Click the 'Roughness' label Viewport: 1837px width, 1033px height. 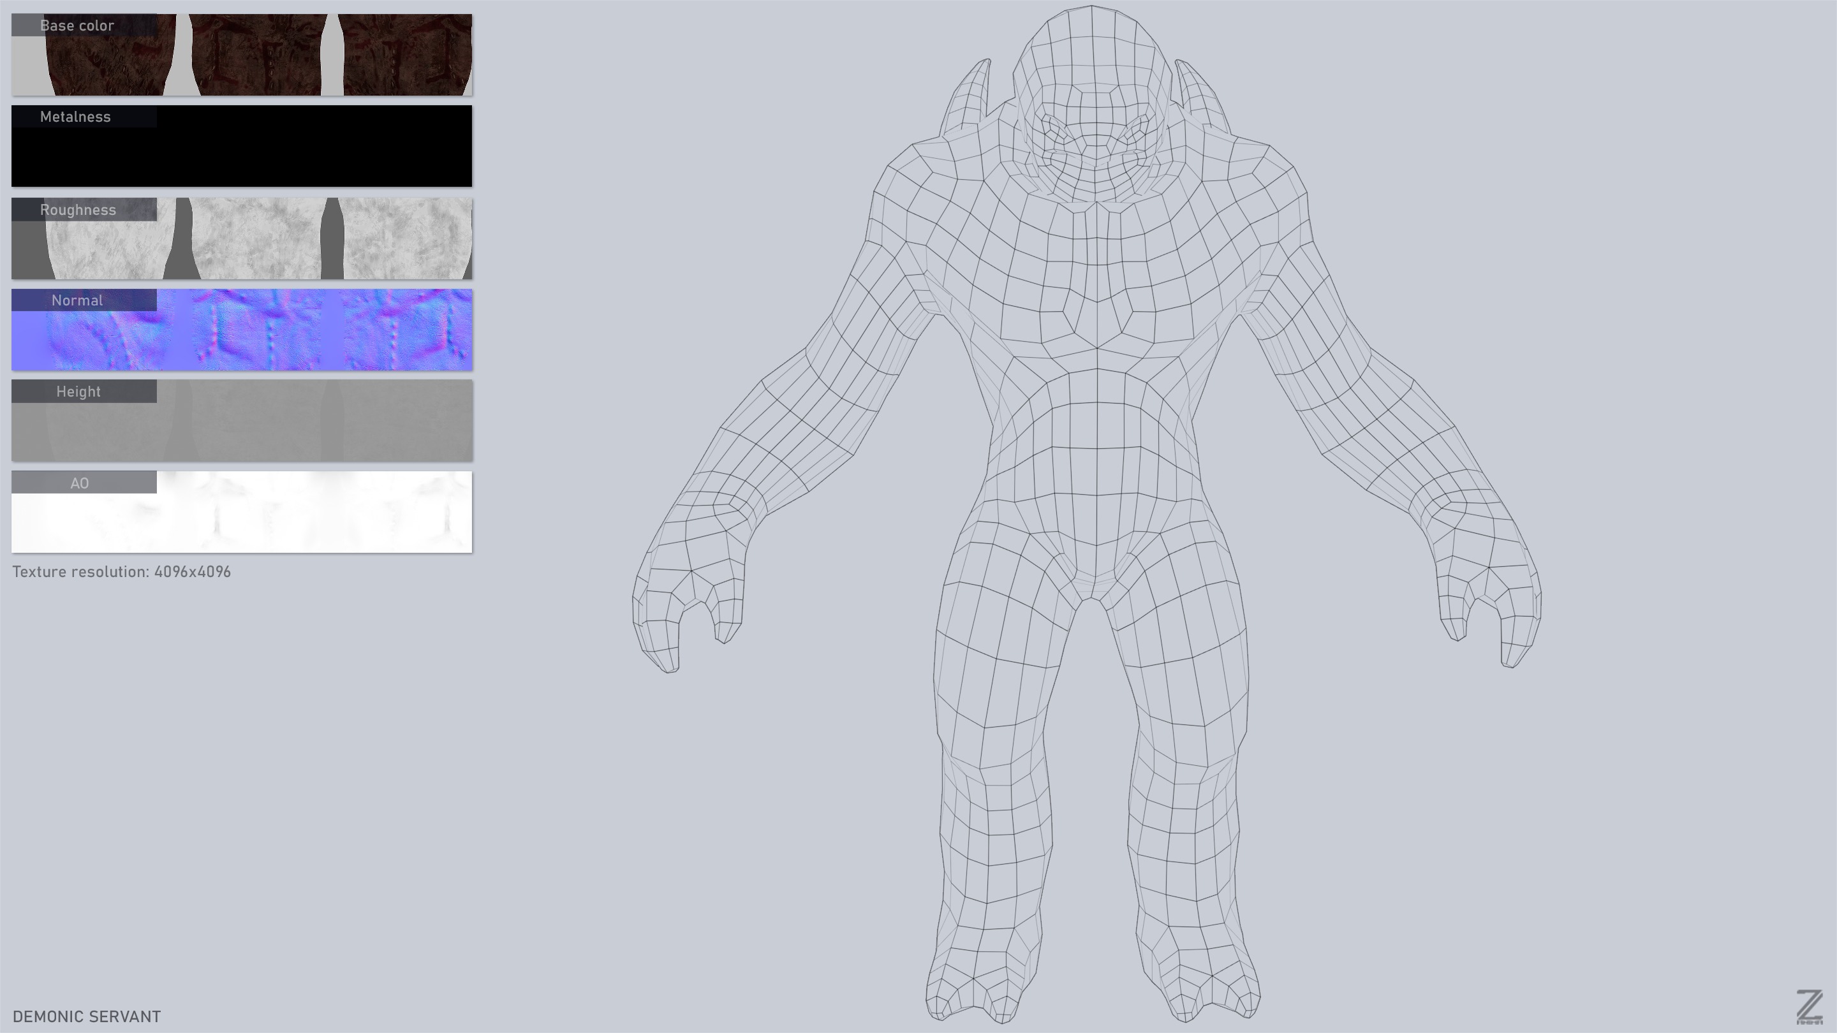(x=78, y=210)
